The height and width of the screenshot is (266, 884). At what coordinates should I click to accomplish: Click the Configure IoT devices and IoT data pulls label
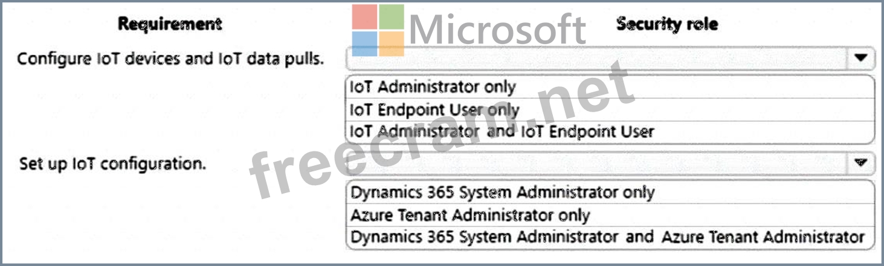click(x=170, y=60)
